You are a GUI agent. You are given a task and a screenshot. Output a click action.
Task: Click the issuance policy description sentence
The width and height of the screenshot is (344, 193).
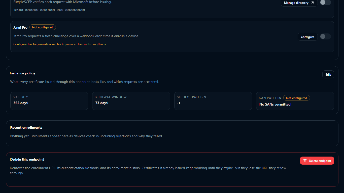coord(84,82)
